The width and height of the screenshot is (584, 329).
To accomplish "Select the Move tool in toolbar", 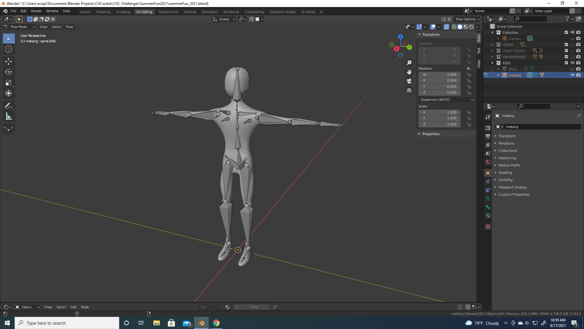I will pyautogui.click(x=9, y=61).
